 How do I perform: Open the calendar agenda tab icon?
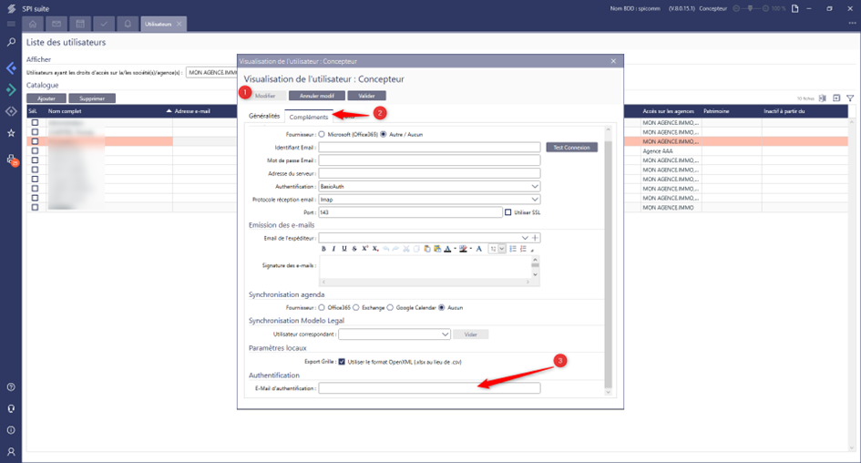[x=81, y=23]
